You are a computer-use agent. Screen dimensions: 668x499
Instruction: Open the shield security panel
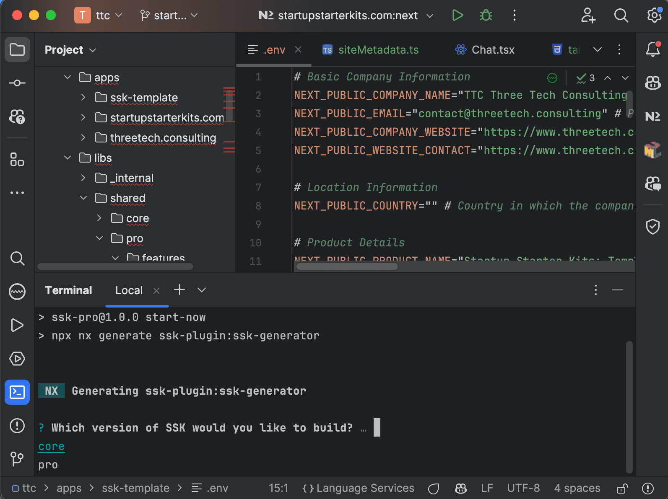[x=653, y=227]
